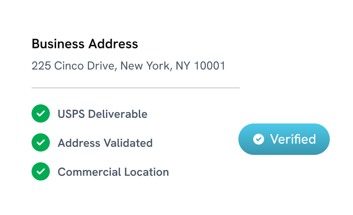Viewport: 353px width, 215px height.
Task: Click the white checkmark badge inside Verified
Action: 258,139
